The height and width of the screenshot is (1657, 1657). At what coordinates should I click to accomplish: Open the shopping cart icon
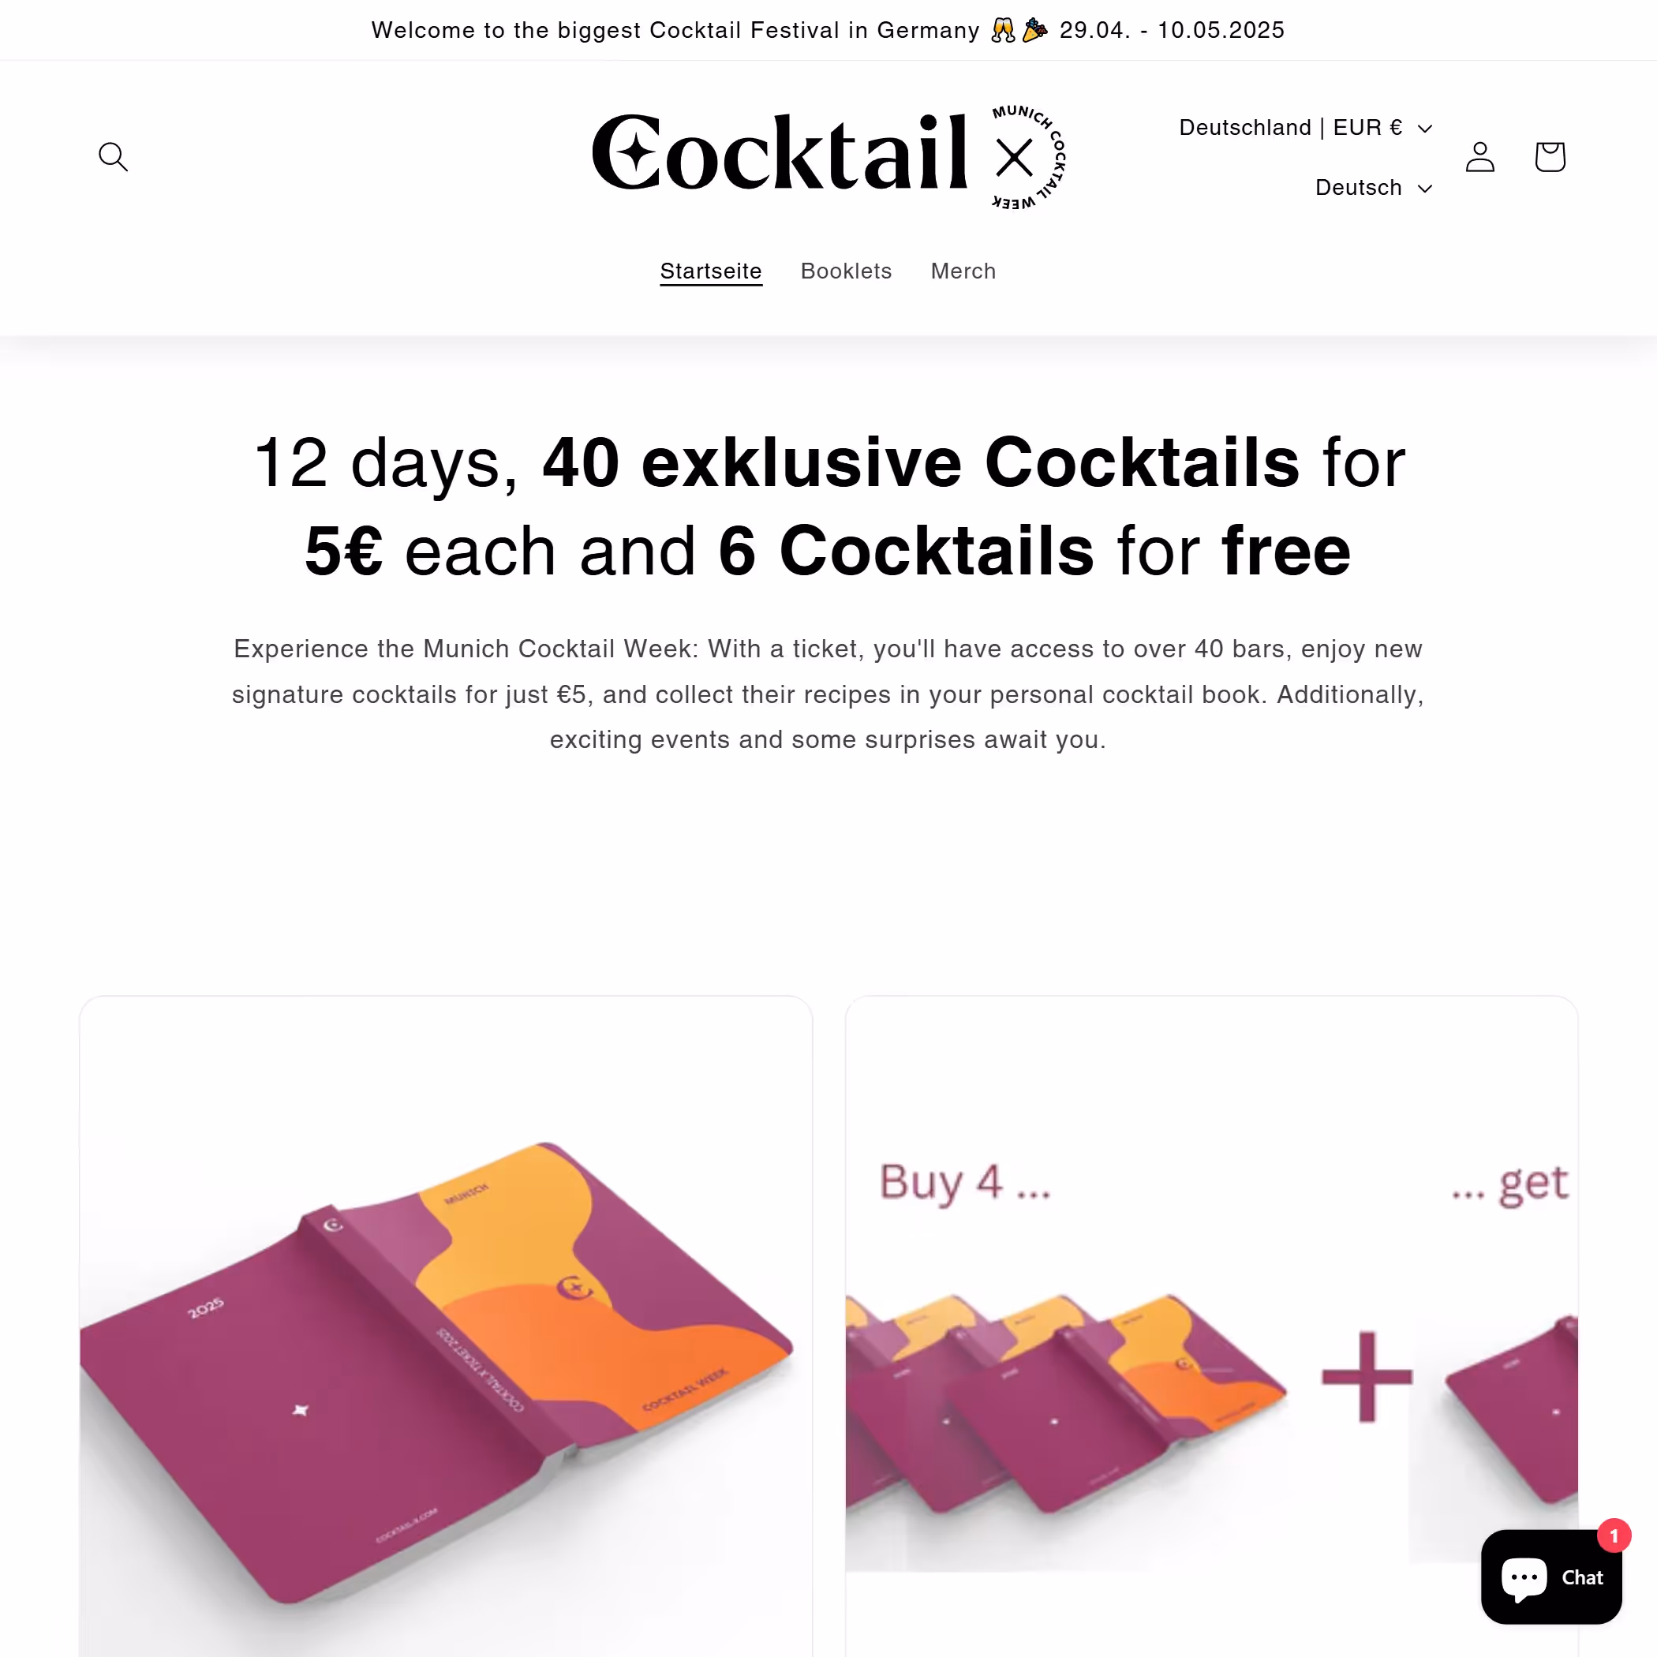tap(1550, 157)
